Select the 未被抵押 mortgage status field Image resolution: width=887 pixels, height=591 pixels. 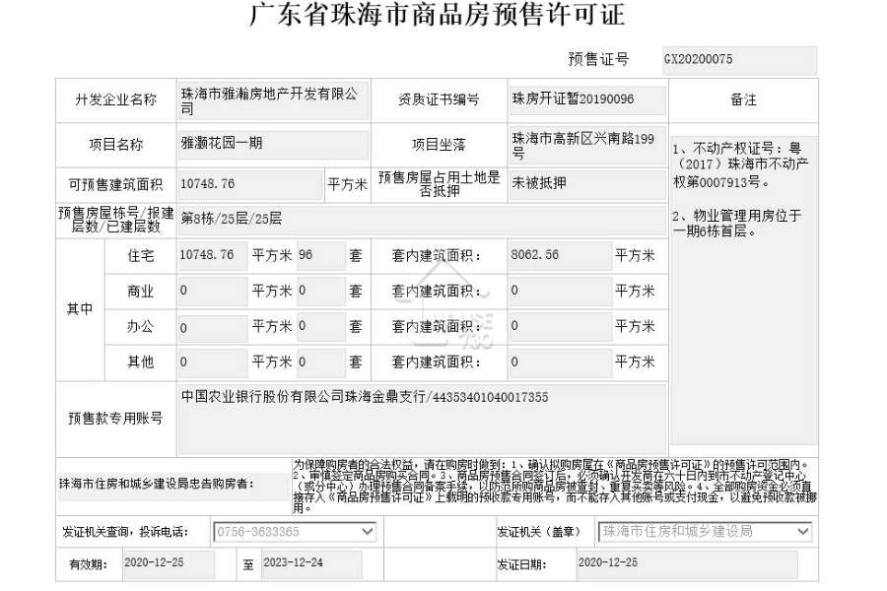click(x=587, y=185)
